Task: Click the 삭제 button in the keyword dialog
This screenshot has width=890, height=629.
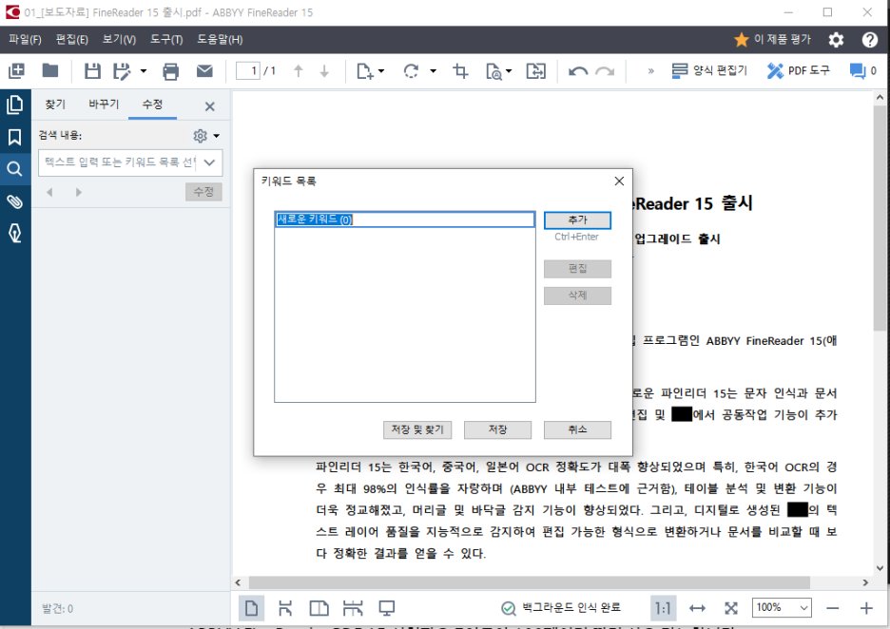Action: tap(577, 295)
